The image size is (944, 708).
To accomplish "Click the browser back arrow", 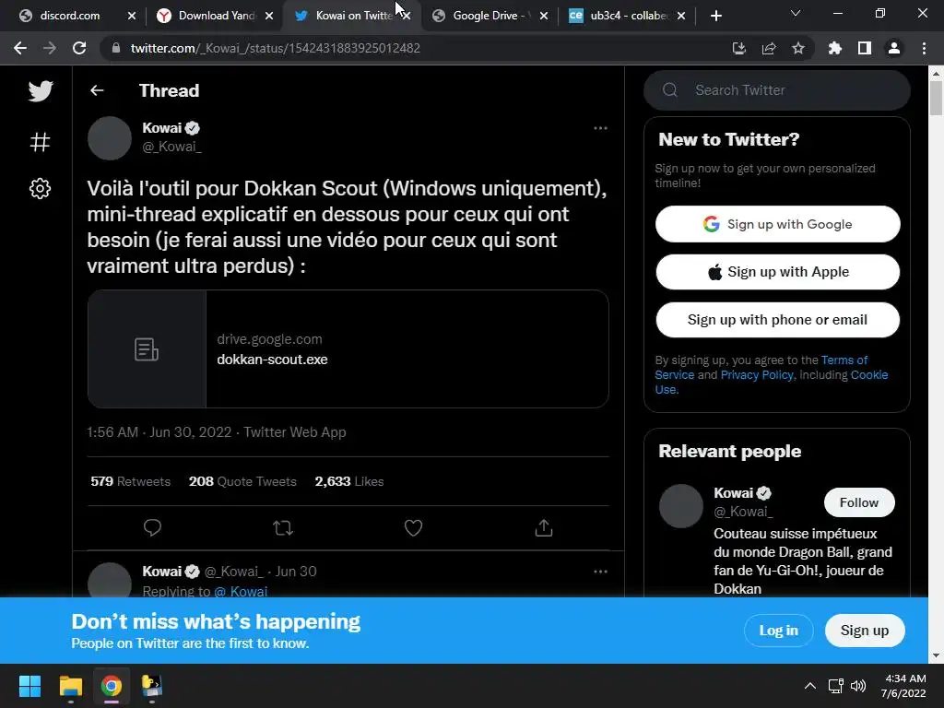I will (x=20, y=48).
